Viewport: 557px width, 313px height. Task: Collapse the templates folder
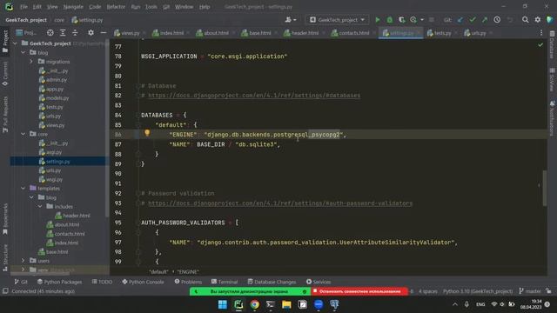tap(23, 189)
